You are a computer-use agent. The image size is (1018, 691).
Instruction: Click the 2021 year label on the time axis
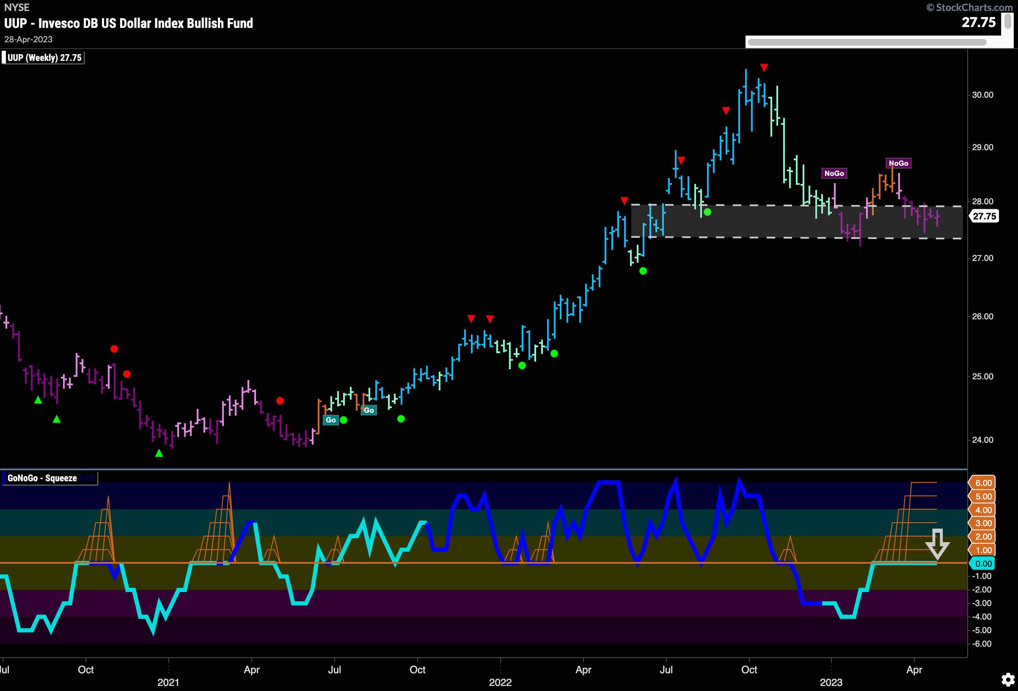pos(168,682)
